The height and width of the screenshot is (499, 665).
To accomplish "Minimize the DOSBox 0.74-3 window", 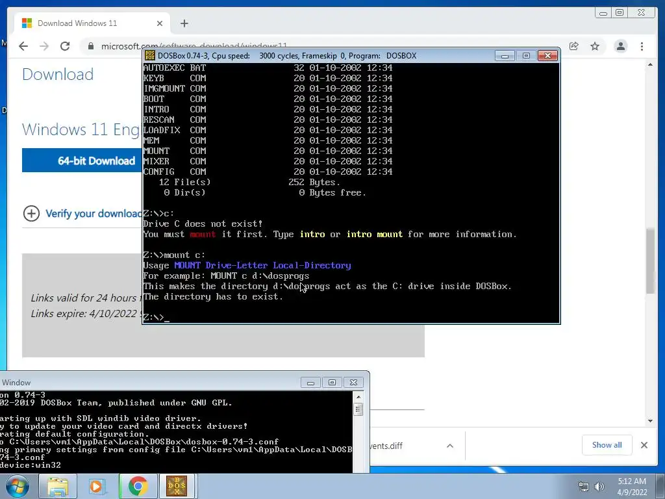I will (505, 56).
